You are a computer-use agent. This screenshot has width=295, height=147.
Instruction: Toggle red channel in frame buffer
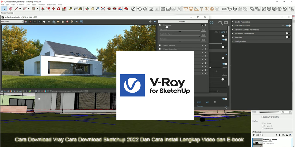click(30, 21)
